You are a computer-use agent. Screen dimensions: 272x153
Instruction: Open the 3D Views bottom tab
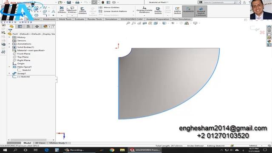[x=40, y=143]
